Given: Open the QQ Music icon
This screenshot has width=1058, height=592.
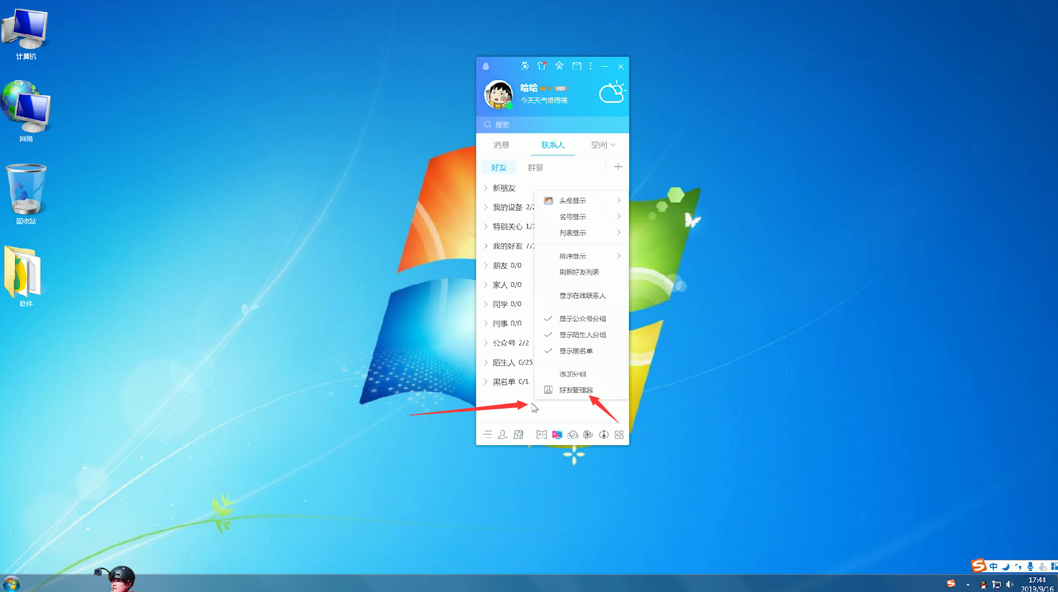Looking at the screenshot, I should point(604,435).
